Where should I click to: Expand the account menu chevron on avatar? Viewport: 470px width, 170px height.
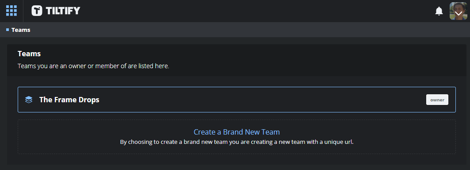click(459, 14)
